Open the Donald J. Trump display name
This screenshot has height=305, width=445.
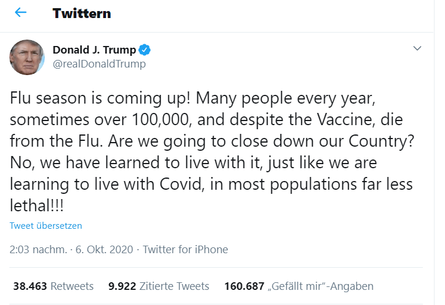pyautogui.click(x=94, y=49)
